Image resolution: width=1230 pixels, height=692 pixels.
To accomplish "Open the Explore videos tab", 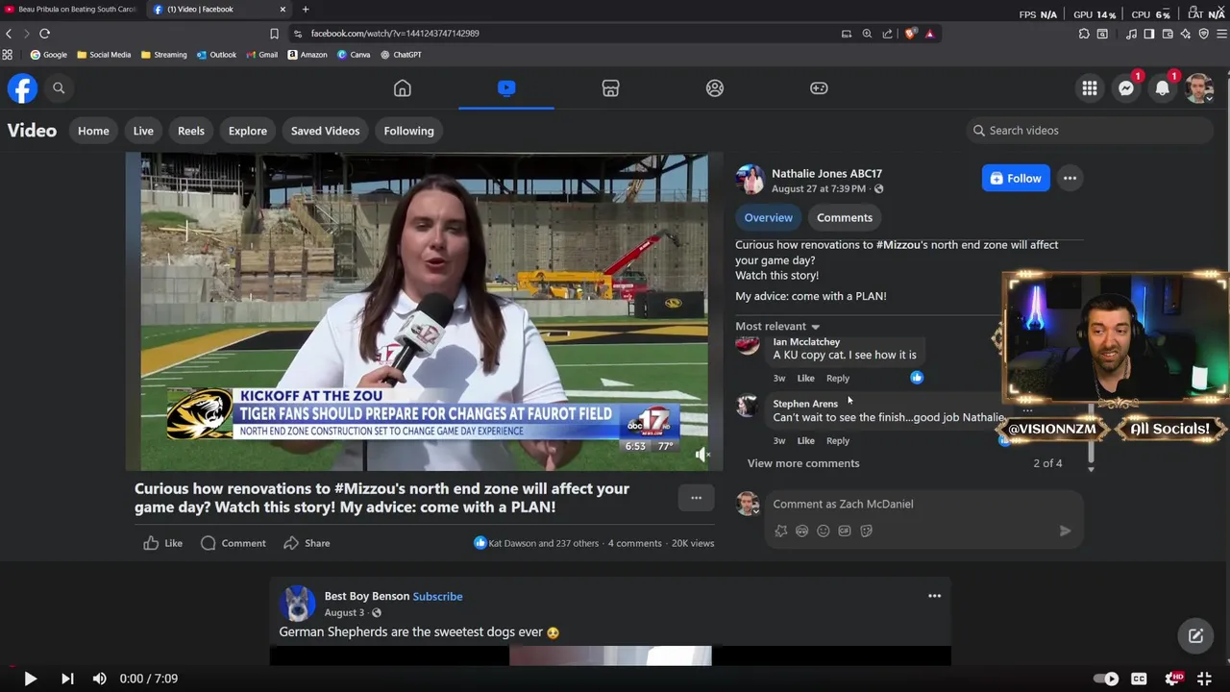I will 248,131.
